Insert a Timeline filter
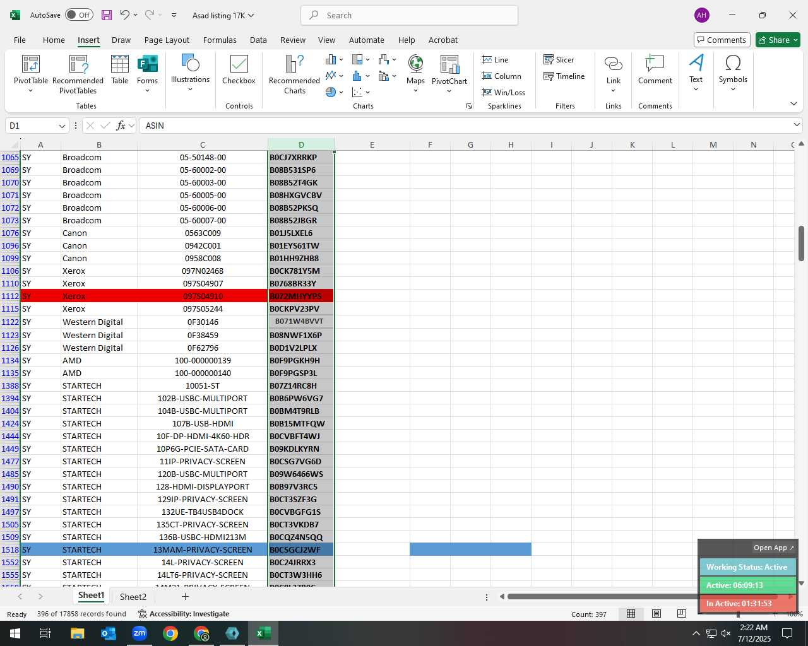This screenshot has height=646, width=808. pyautogui.click(x=564, y=76)
